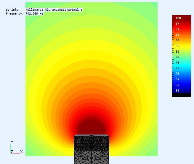Click the finely meshed upper speaker cabinet
The width and height of the screenshot is (194, 164).
coord(92,143)
